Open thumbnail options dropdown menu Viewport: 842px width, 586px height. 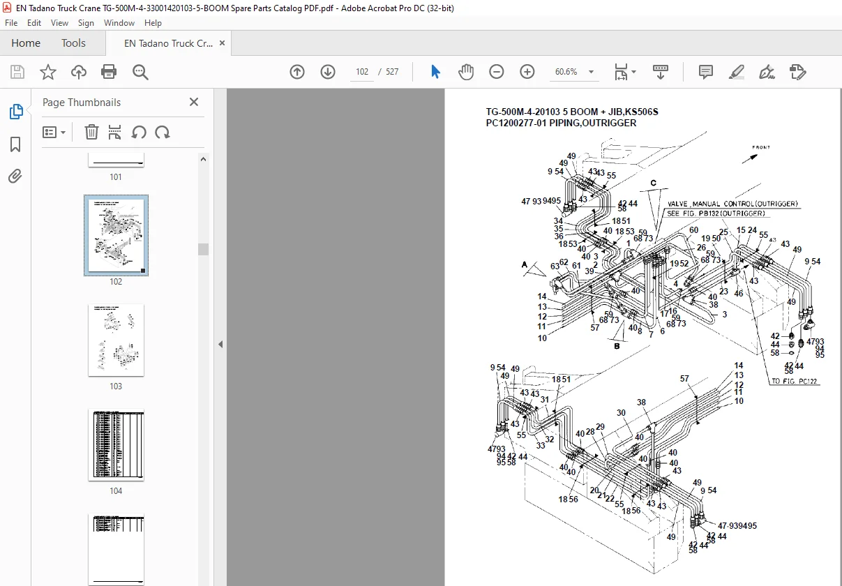pos(54,132)
